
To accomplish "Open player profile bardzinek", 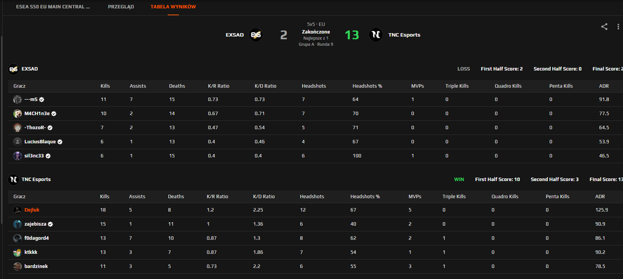I will (35, 266).
